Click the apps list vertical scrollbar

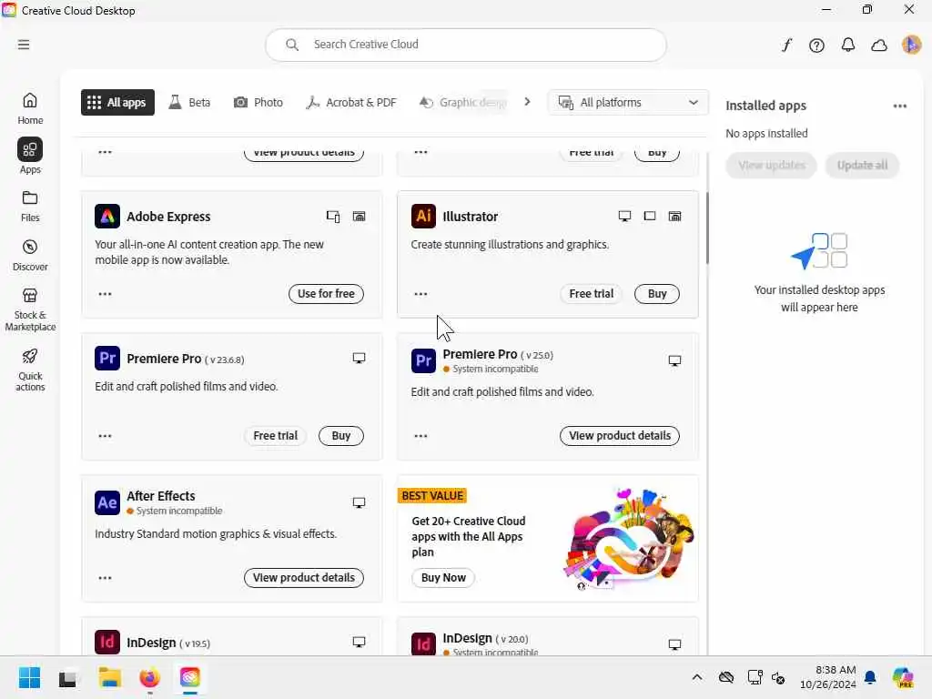tap(706, 228)
